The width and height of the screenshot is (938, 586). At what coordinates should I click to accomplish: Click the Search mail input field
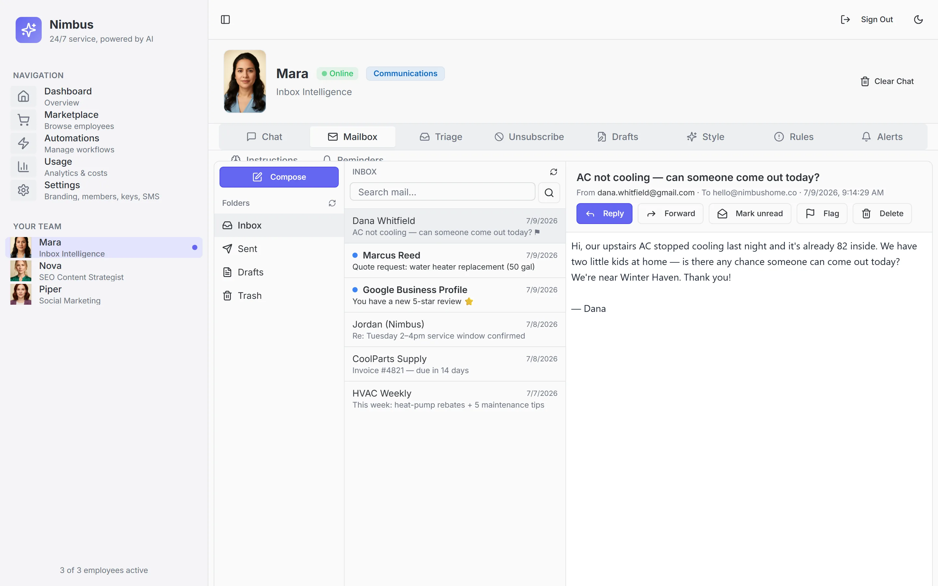pos(442,192)
